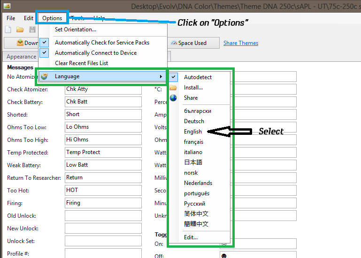Select Русский language
The width and height of the screenshot is (361, 258).
(x=194, y=204)
